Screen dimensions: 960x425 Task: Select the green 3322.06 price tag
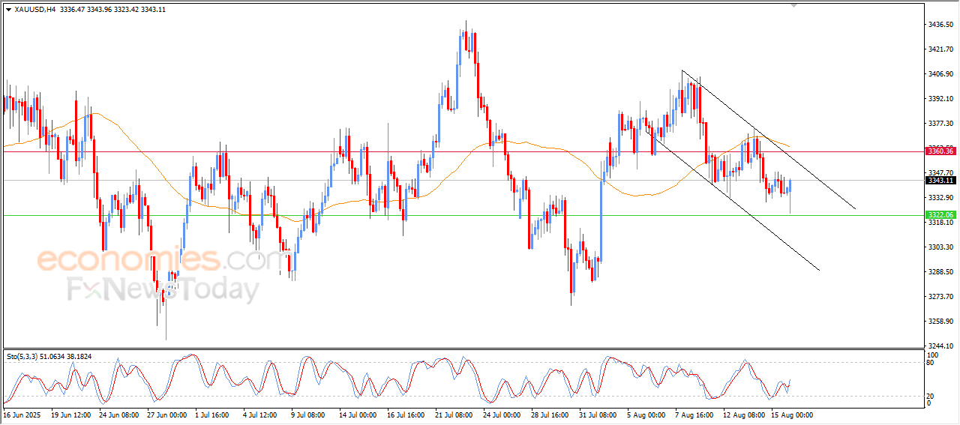point(940,215)
